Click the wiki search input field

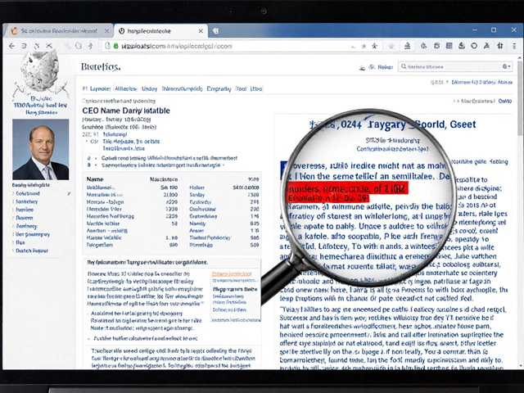tap(454, 66)
